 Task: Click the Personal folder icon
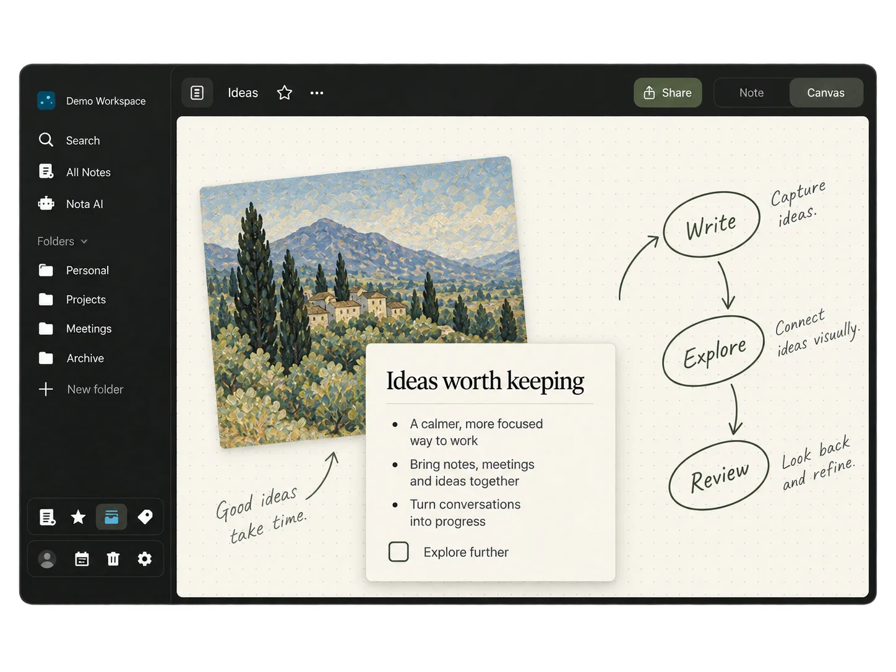click(46, 270)
